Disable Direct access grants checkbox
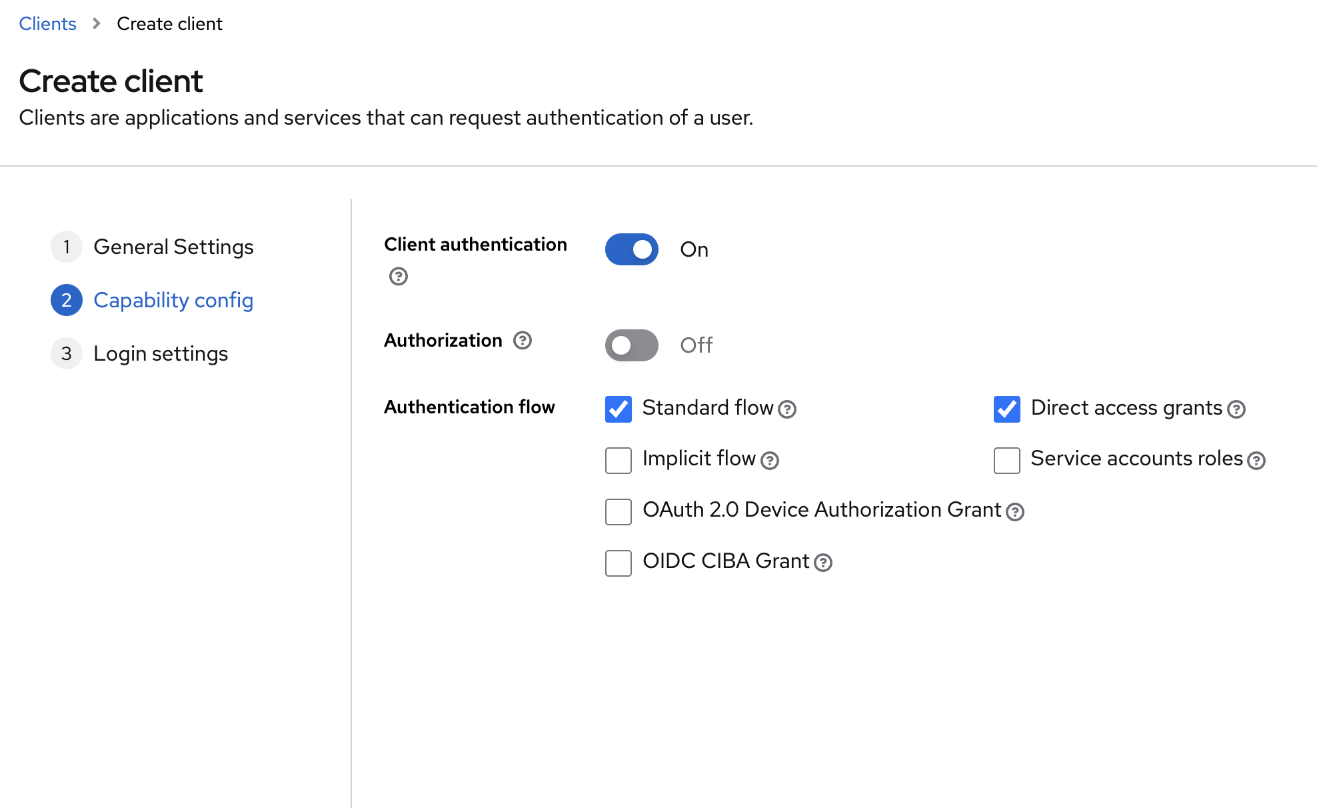This screenshot has width=1317, height=808. 1006,409
